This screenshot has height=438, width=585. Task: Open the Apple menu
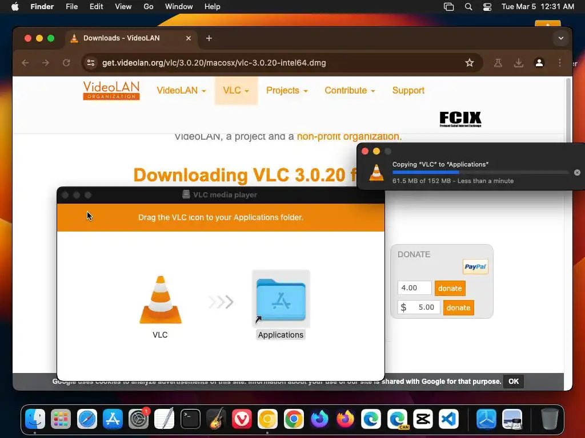pyautogui.click(x=15, y=7)
